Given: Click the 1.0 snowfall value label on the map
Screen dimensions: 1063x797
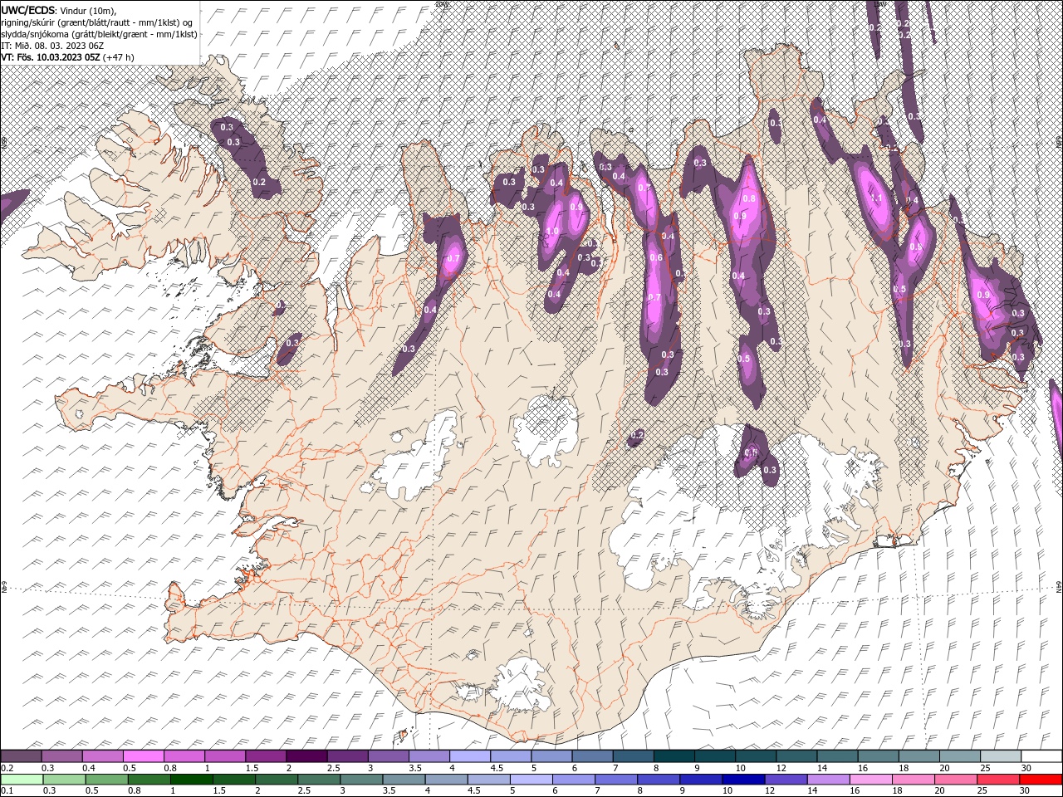Looking at the screenshot, I should click(x=552, y=232).
